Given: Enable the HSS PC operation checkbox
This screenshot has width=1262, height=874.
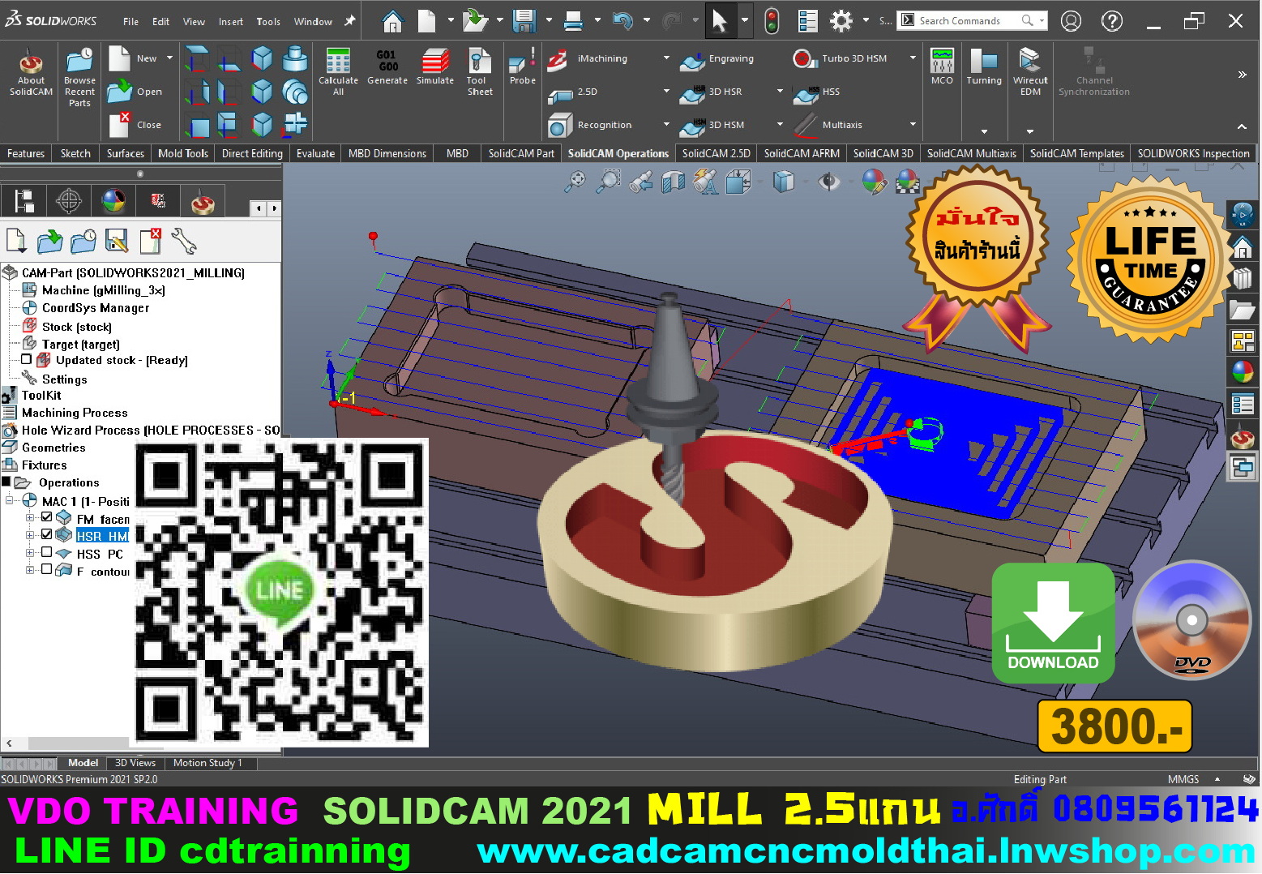Looking at the screenshot, I should [x=47, y=553].
